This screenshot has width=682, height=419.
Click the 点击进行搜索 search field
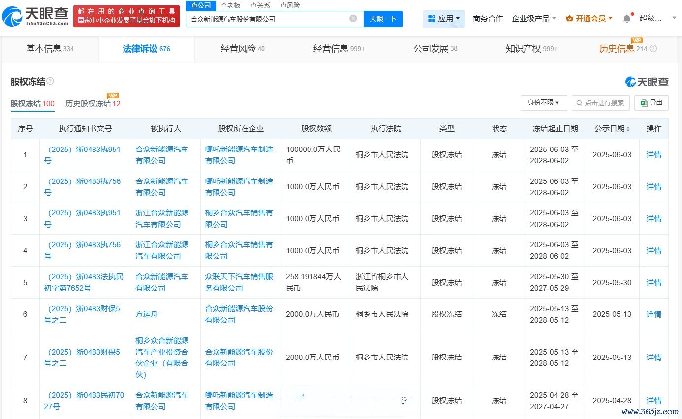(601, 103)
